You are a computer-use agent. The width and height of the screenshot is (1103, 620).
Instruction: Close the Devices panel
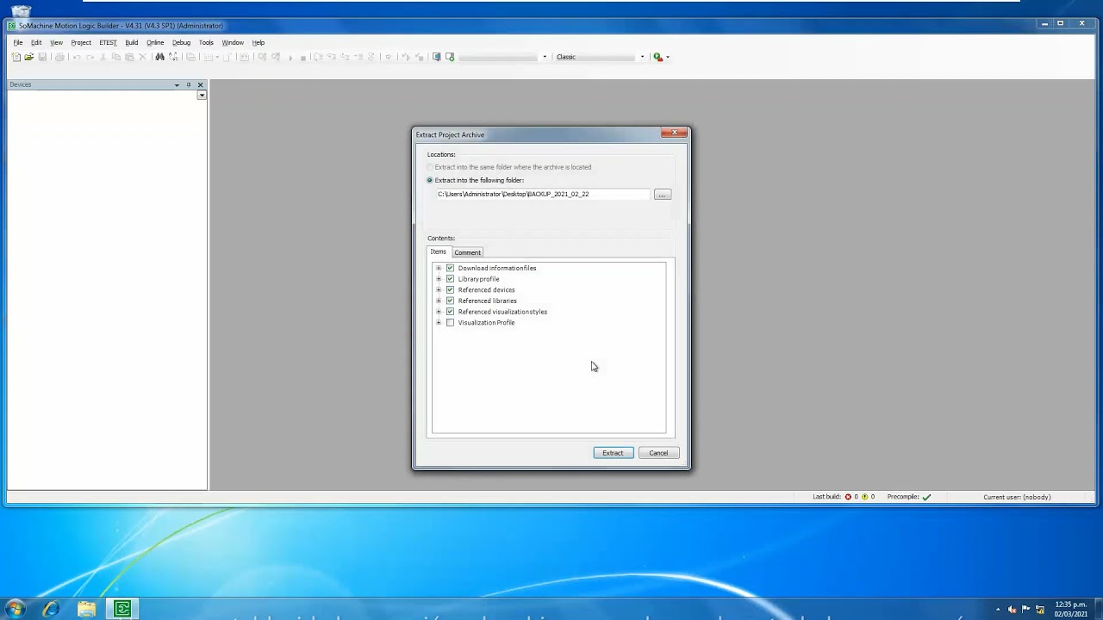click(200, 84)
